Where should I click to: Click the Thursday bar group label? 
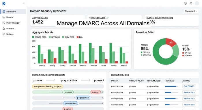[x=93, y=66]
